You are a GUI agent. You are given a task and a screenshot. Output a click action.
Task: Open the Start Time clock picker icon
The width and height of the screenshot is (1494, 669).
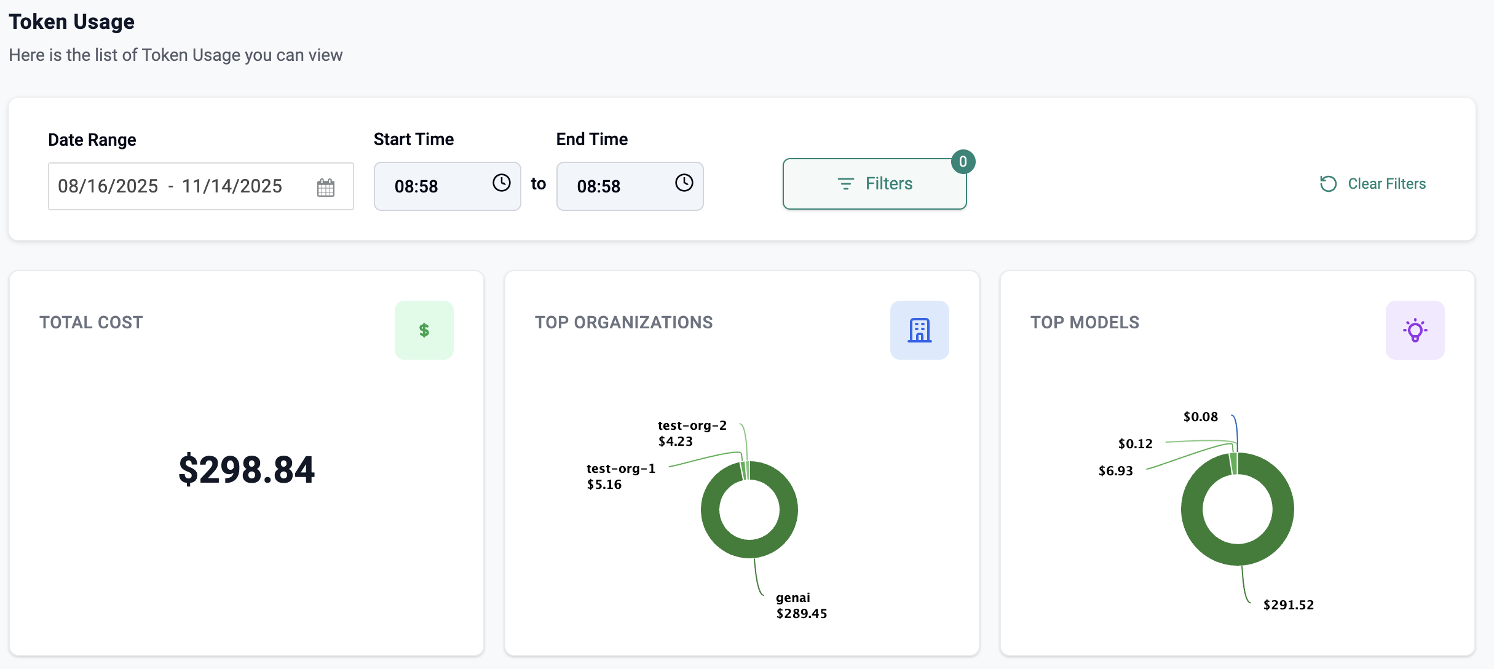tap(501, 183)
